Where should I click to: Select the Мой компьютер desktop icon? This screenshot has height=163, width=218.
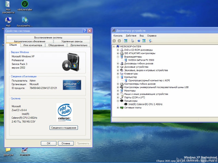(x=8, y=22)
